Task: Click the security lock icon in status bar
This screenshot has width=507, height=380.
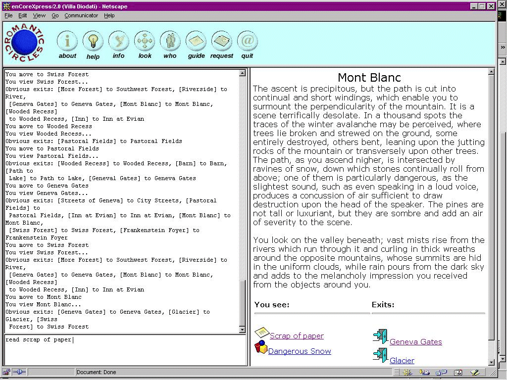Action: coord(6,372)
